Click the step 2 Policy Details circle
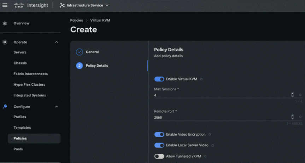305x163 pixels. pos(80,66)
